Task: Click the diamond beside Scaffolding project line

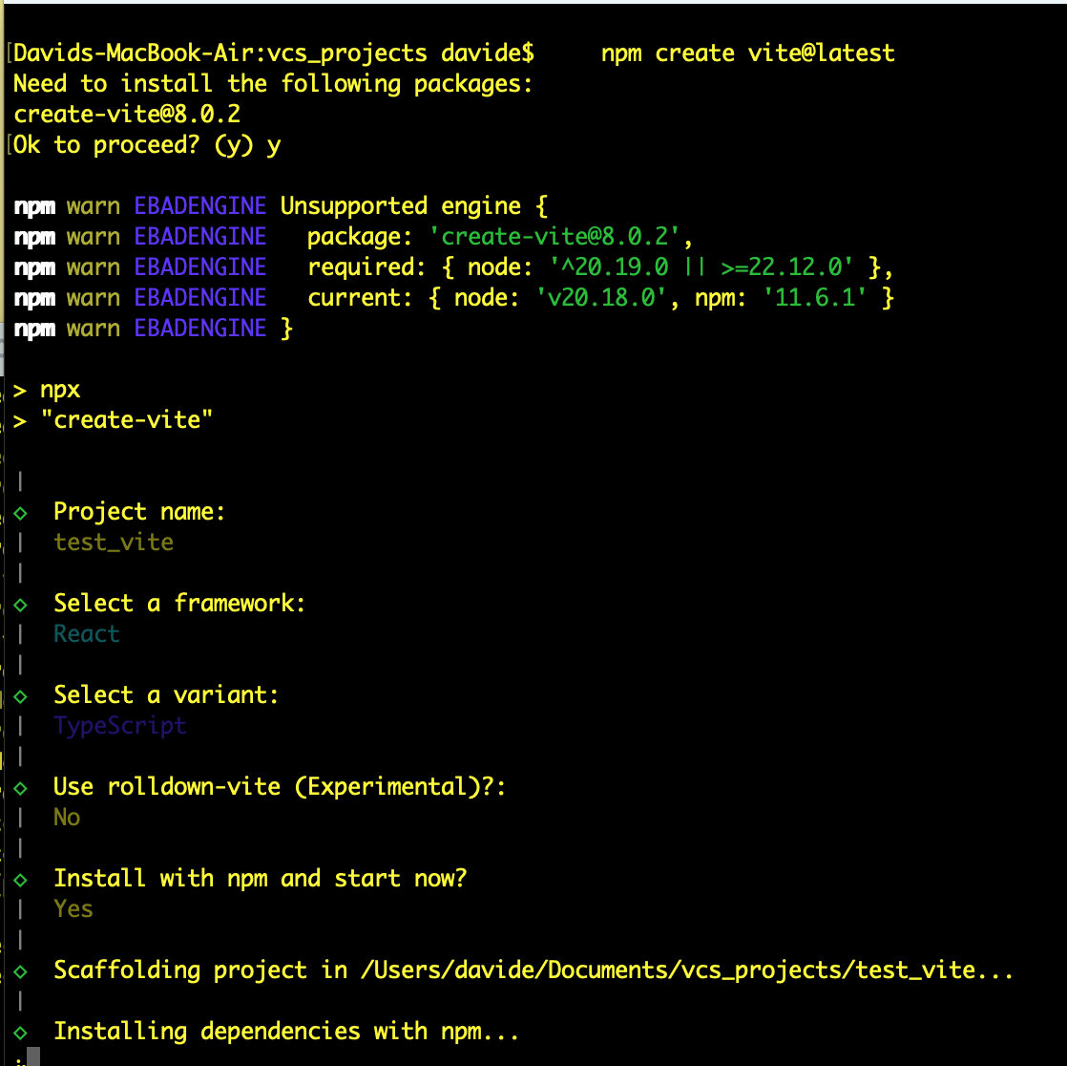Action: [20, 971]
